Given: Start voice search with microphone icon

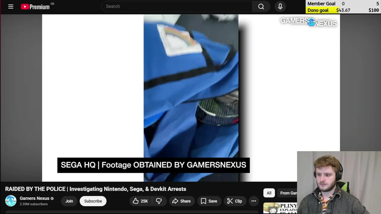Looking at the screenshot, I should tap(280, 7).
